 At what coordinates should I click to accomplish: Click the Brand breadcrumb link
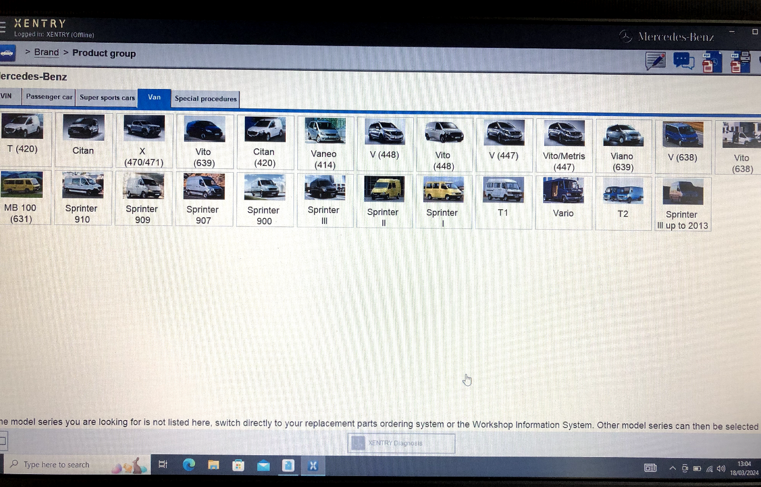tap(46, 52)
